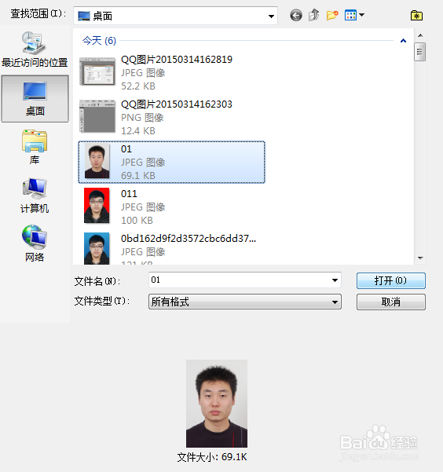443x472 pixels.
Task: Click the 52.2 KB size text
Action: tap(138, 86)
